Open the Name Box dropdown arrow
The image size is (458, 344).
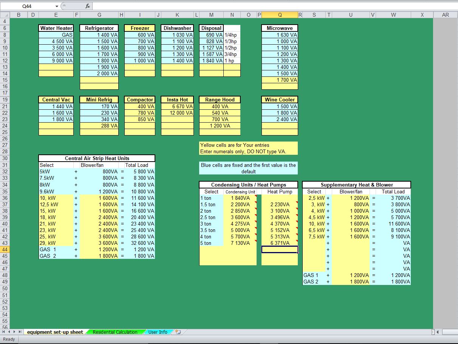(x=57, y=6)
